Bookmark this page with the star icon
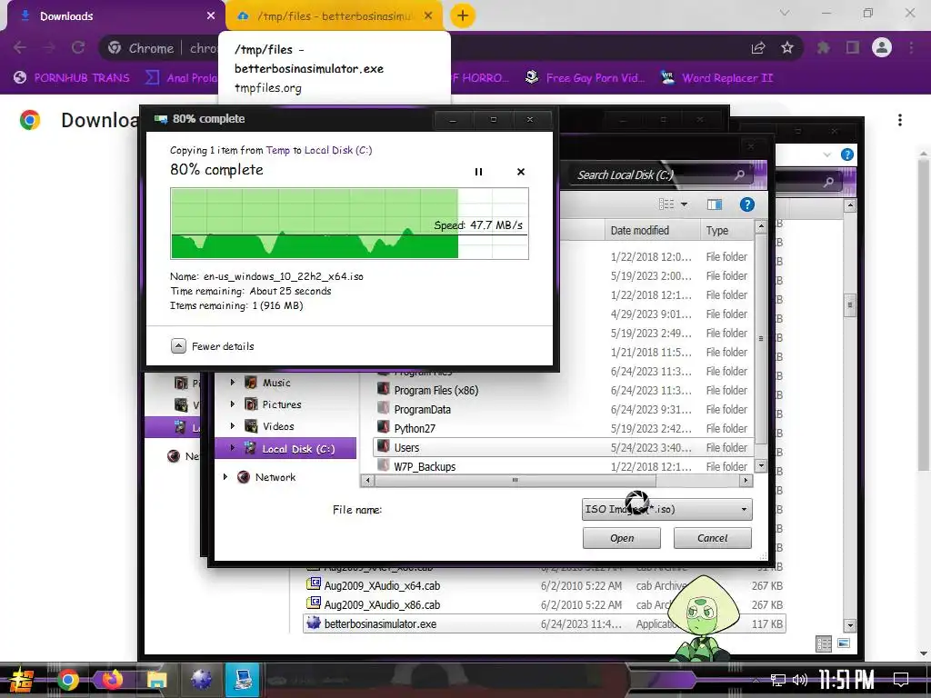The height and width of the screenshot is (698, 931). pyautogui.click(x=787, y=48)
